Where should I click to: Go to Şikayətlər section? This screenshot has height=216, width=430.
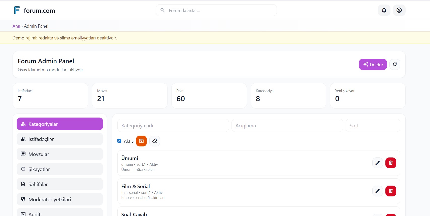[x=60, y=169]
